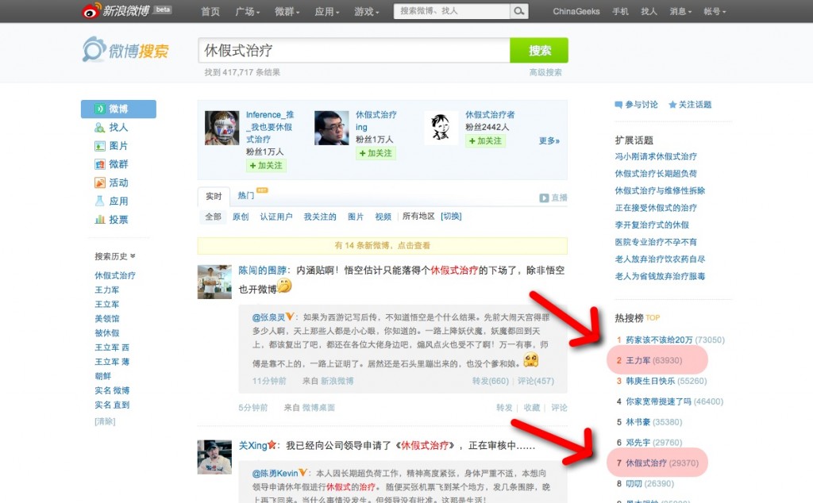Open the 帐号 dropdown menu
The image size is (813, 503).
tap(715, 12)
